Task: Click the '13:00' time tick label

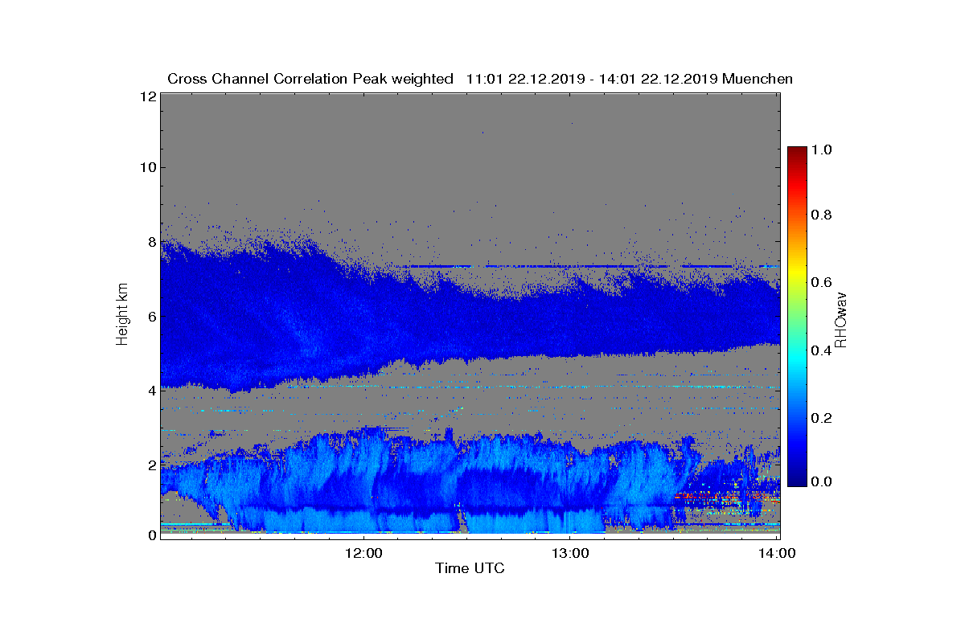Action: point(570,553)
